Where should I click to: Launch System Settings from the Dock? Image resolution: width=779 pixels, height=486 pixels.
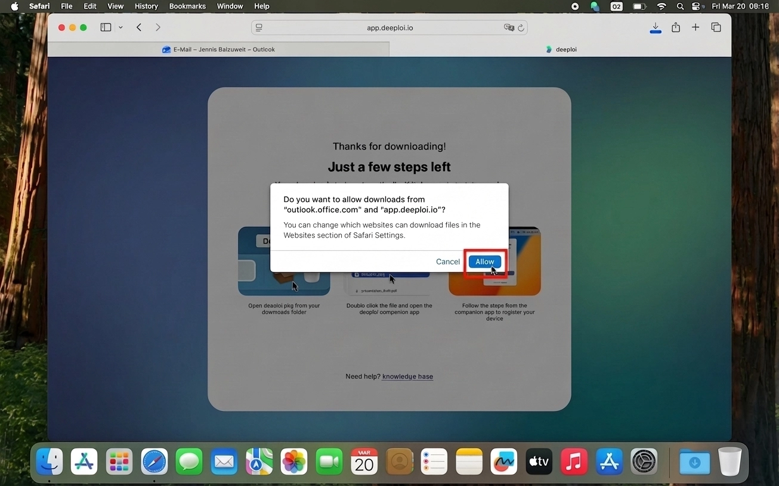tap(644, 462)
